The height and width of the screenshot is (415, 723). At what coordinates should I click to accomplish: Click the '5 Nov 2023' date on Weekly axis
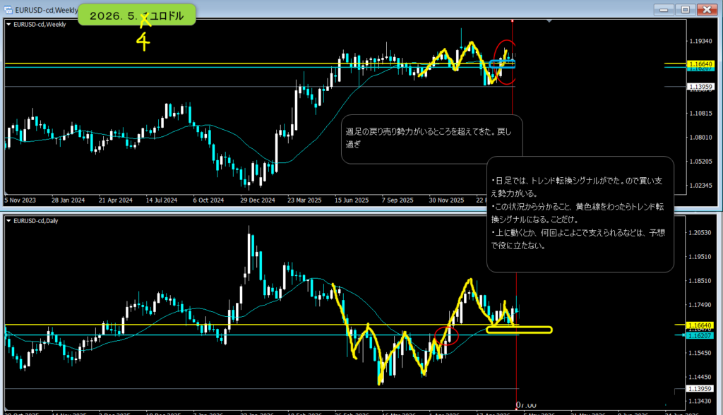pyautogui.click(x=20, y=200)
